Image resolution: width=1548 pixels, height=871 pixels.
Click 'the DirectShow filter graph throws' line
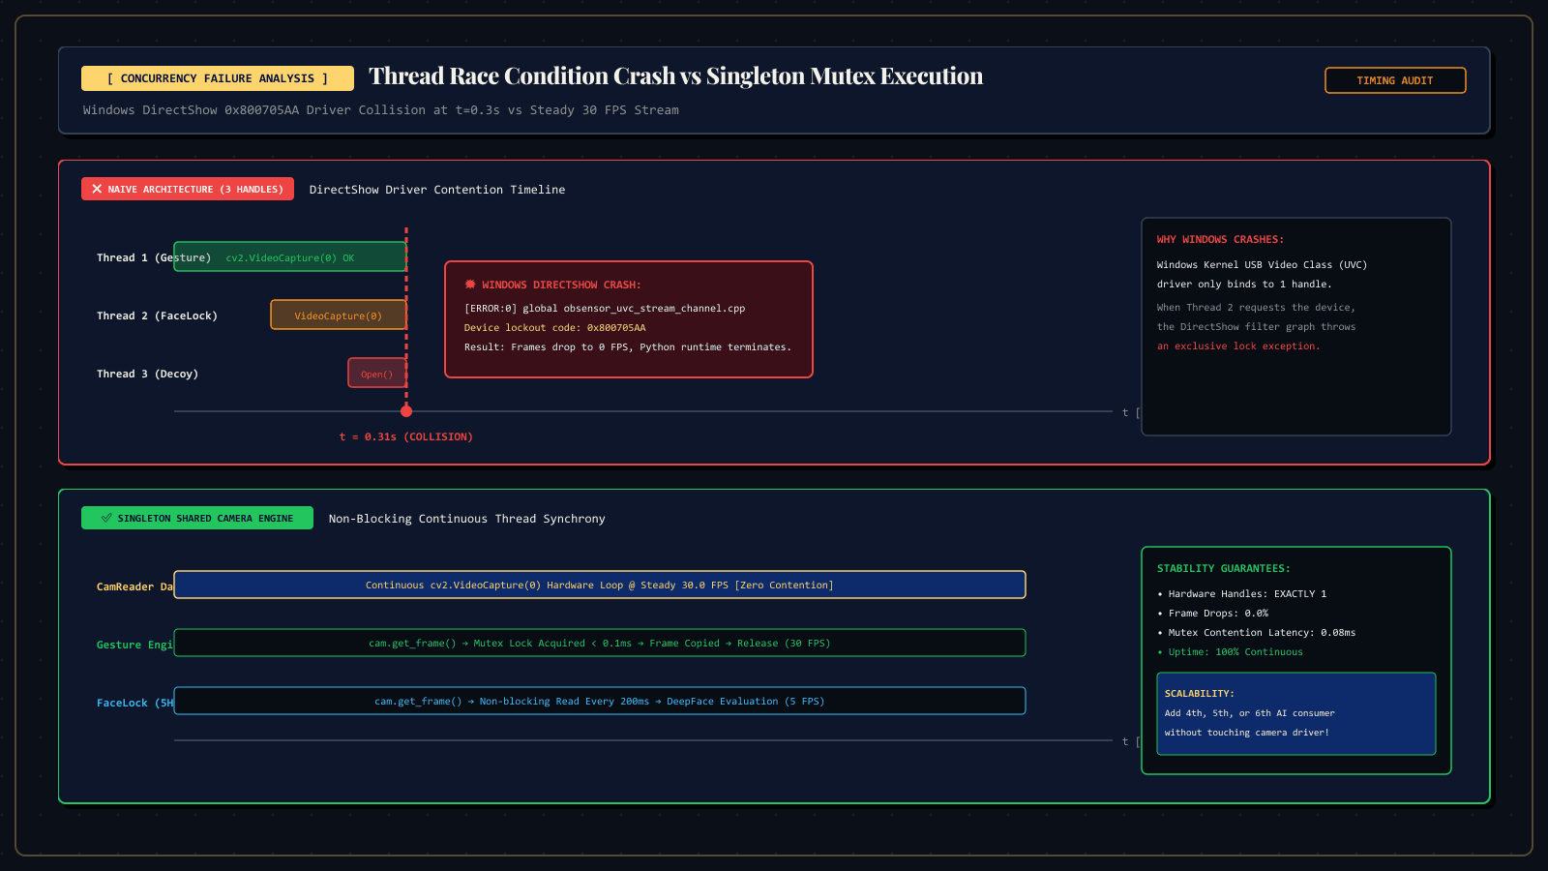click(1256, 327)
